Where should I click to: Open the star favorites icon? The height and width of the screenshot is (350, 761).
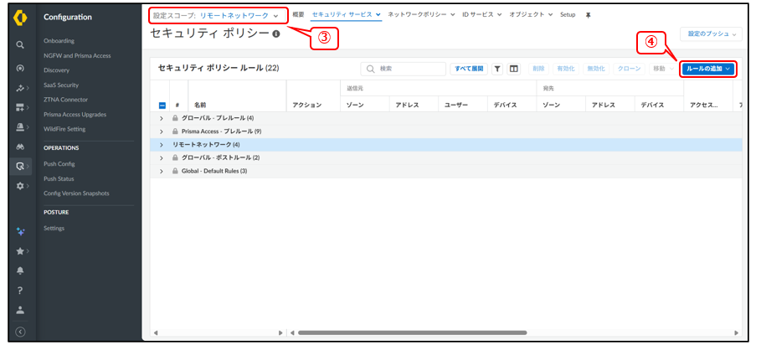(x=20, y=251)
